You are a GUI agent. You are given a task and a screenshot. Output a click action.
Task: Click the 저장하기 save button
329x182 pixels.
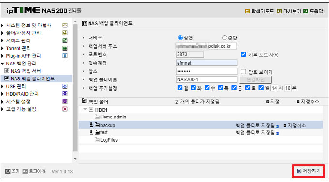pyautogui.click(x=309, y=171)
